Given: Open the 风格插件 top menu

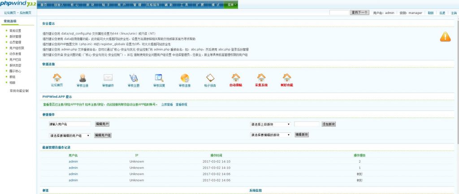Looking at the screenshot, I should click(x=153, y=5).
